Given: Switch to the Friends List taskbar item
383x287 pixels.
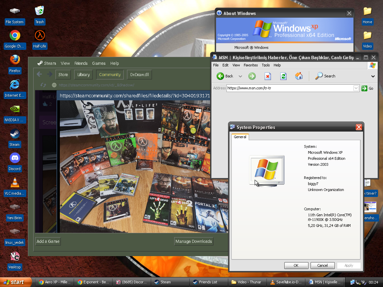Looking at the screenshot, I should click(208, 282).
